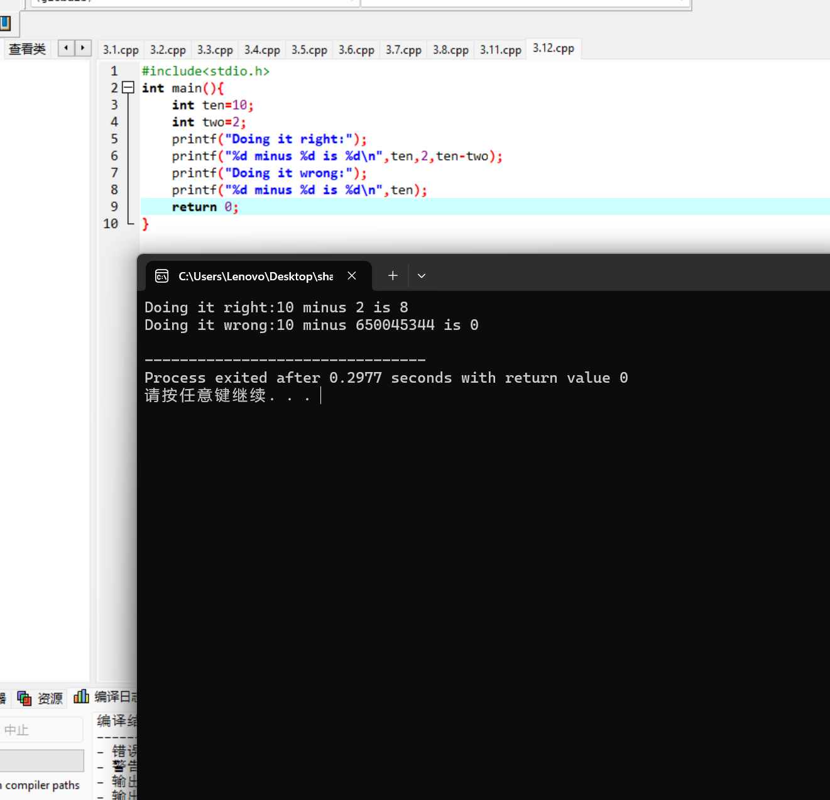Switch to the 3.2.cpp tab
The height and width of the screenshot is (800, 830).
click(168, 50)
